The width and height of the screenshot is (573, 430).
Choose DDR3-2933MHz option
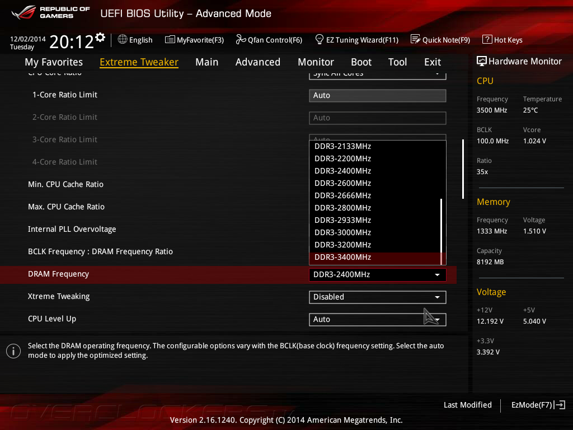375,220
